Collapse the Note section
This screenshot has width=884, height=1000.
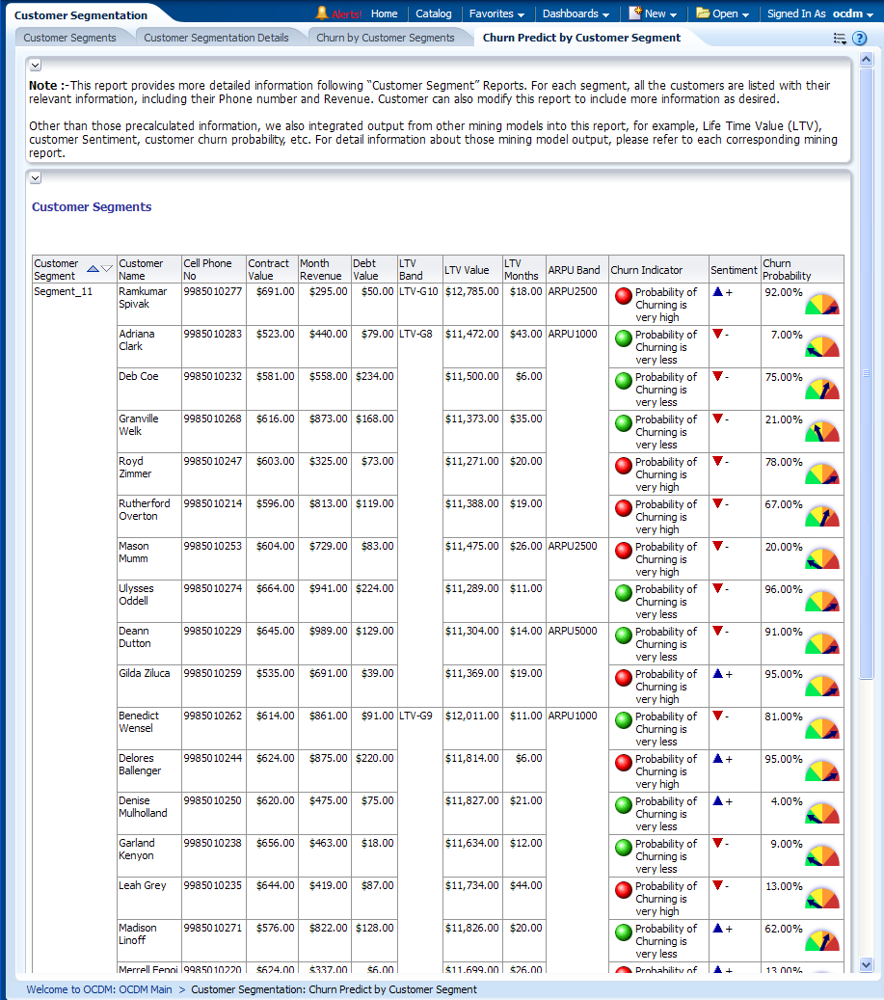click(35, 65)
